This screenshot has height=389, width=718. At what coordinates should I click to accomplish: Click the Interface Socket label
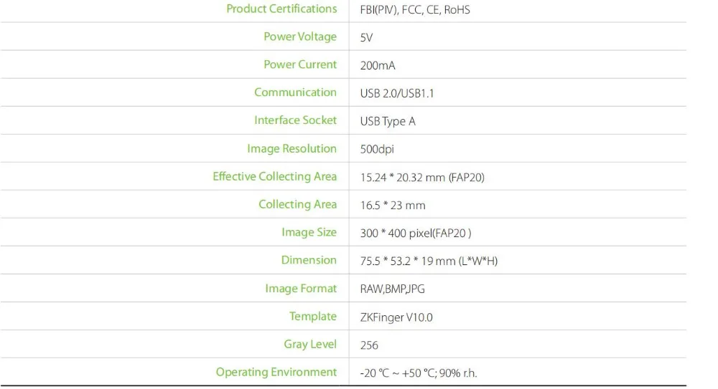coord(295,120)
